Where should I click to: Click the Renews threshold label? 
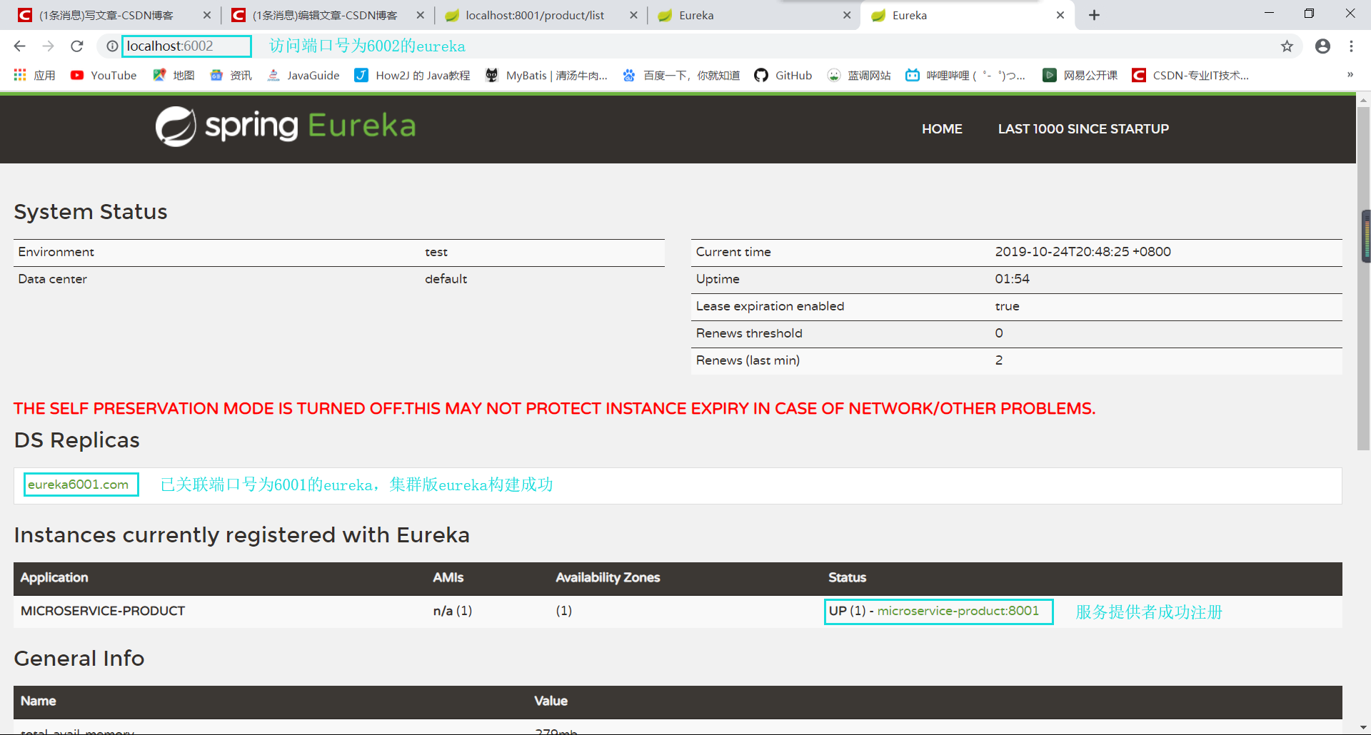[x=749, y=333]
